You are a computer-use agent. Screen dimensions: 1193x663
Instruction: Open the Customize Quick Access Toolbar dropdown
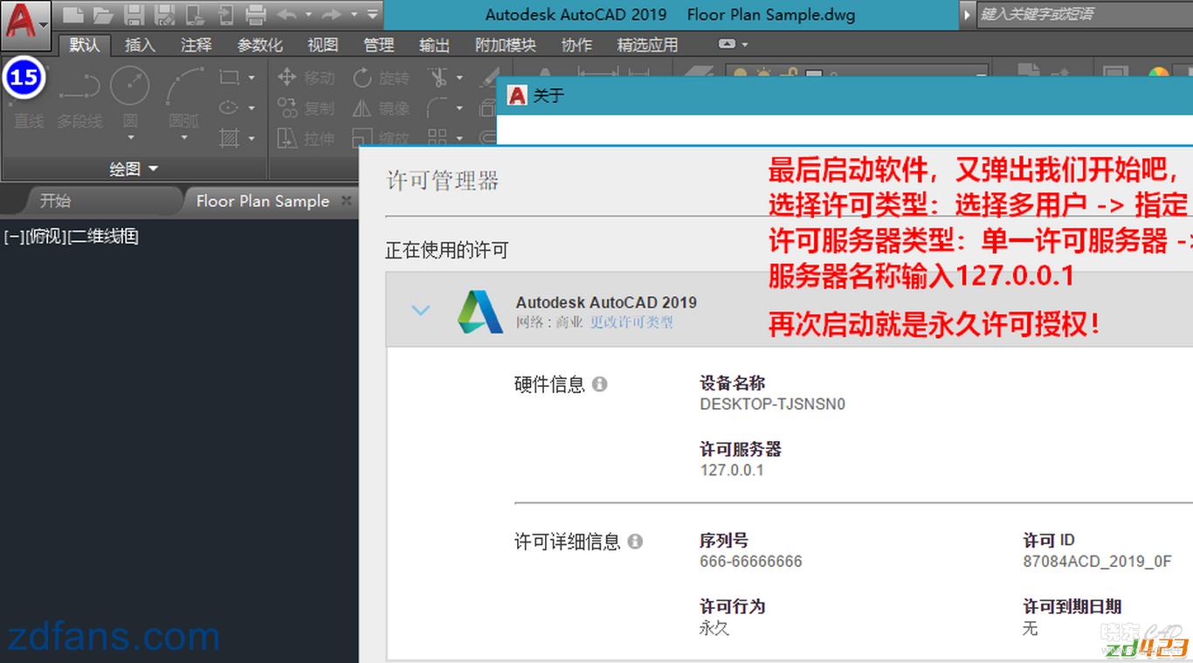point(373,15)
